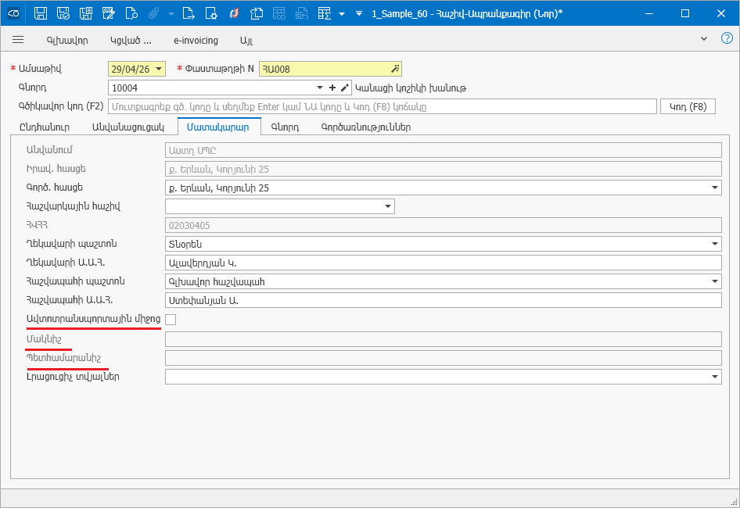
Task: Maximize the window
Action: coord(685,13)
